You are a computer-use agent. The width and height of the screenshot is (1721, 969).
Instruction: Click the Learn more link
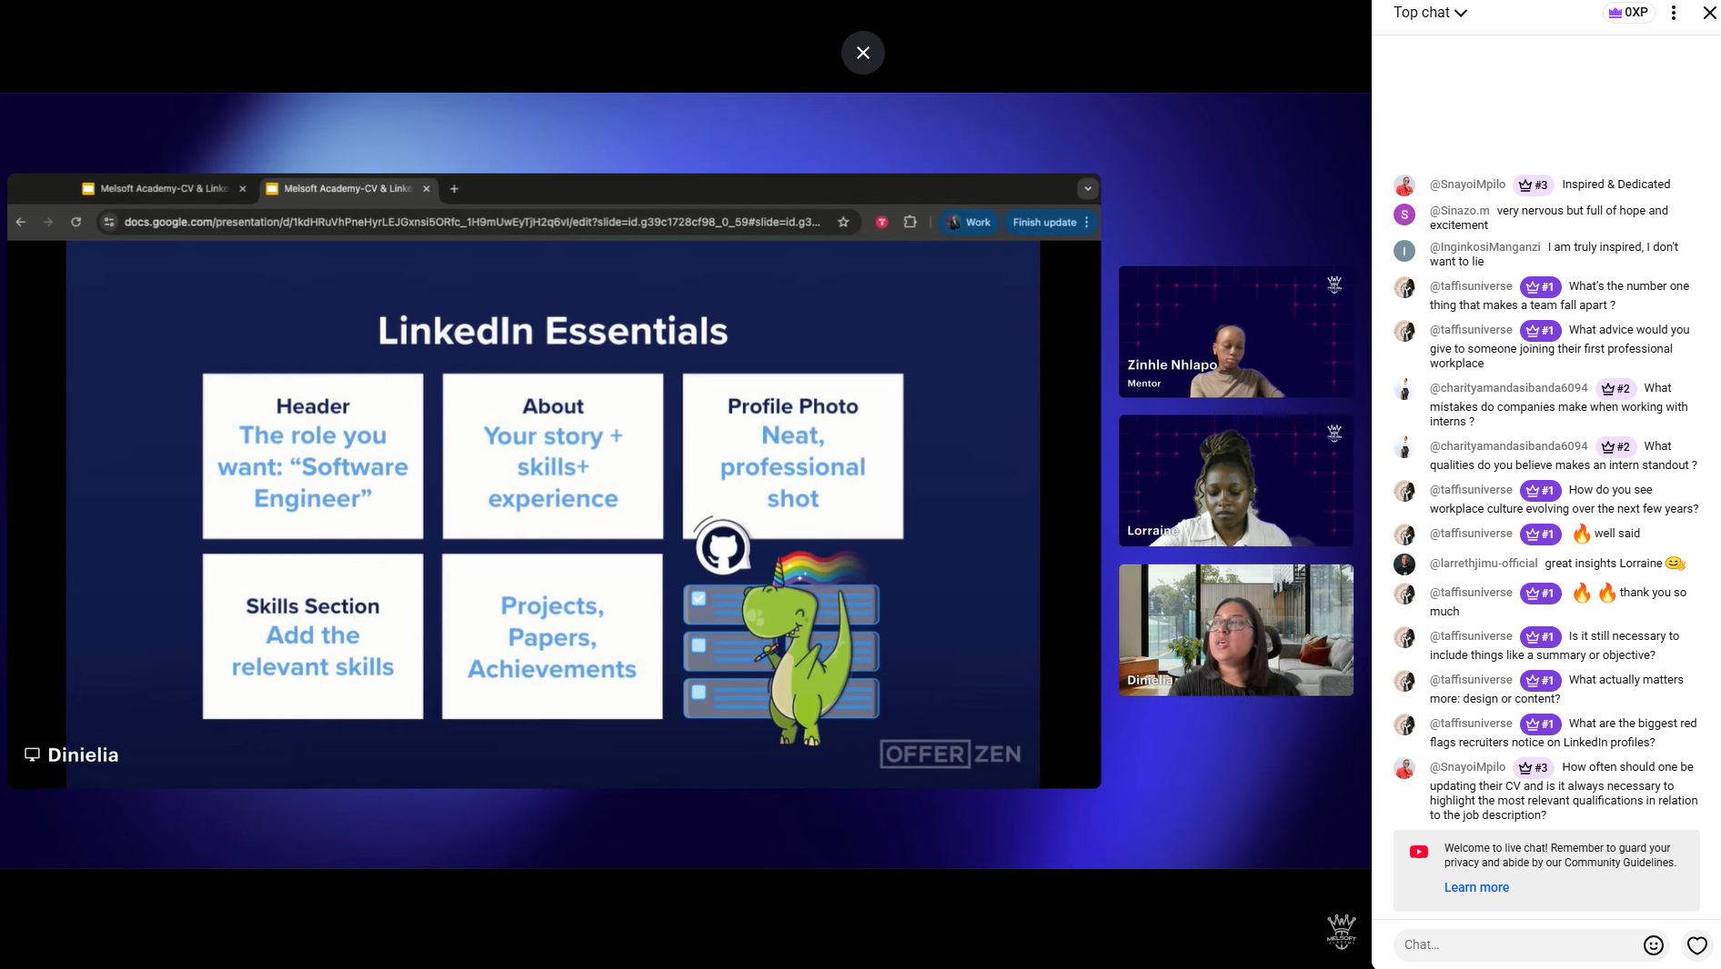tap(1475, 887)
